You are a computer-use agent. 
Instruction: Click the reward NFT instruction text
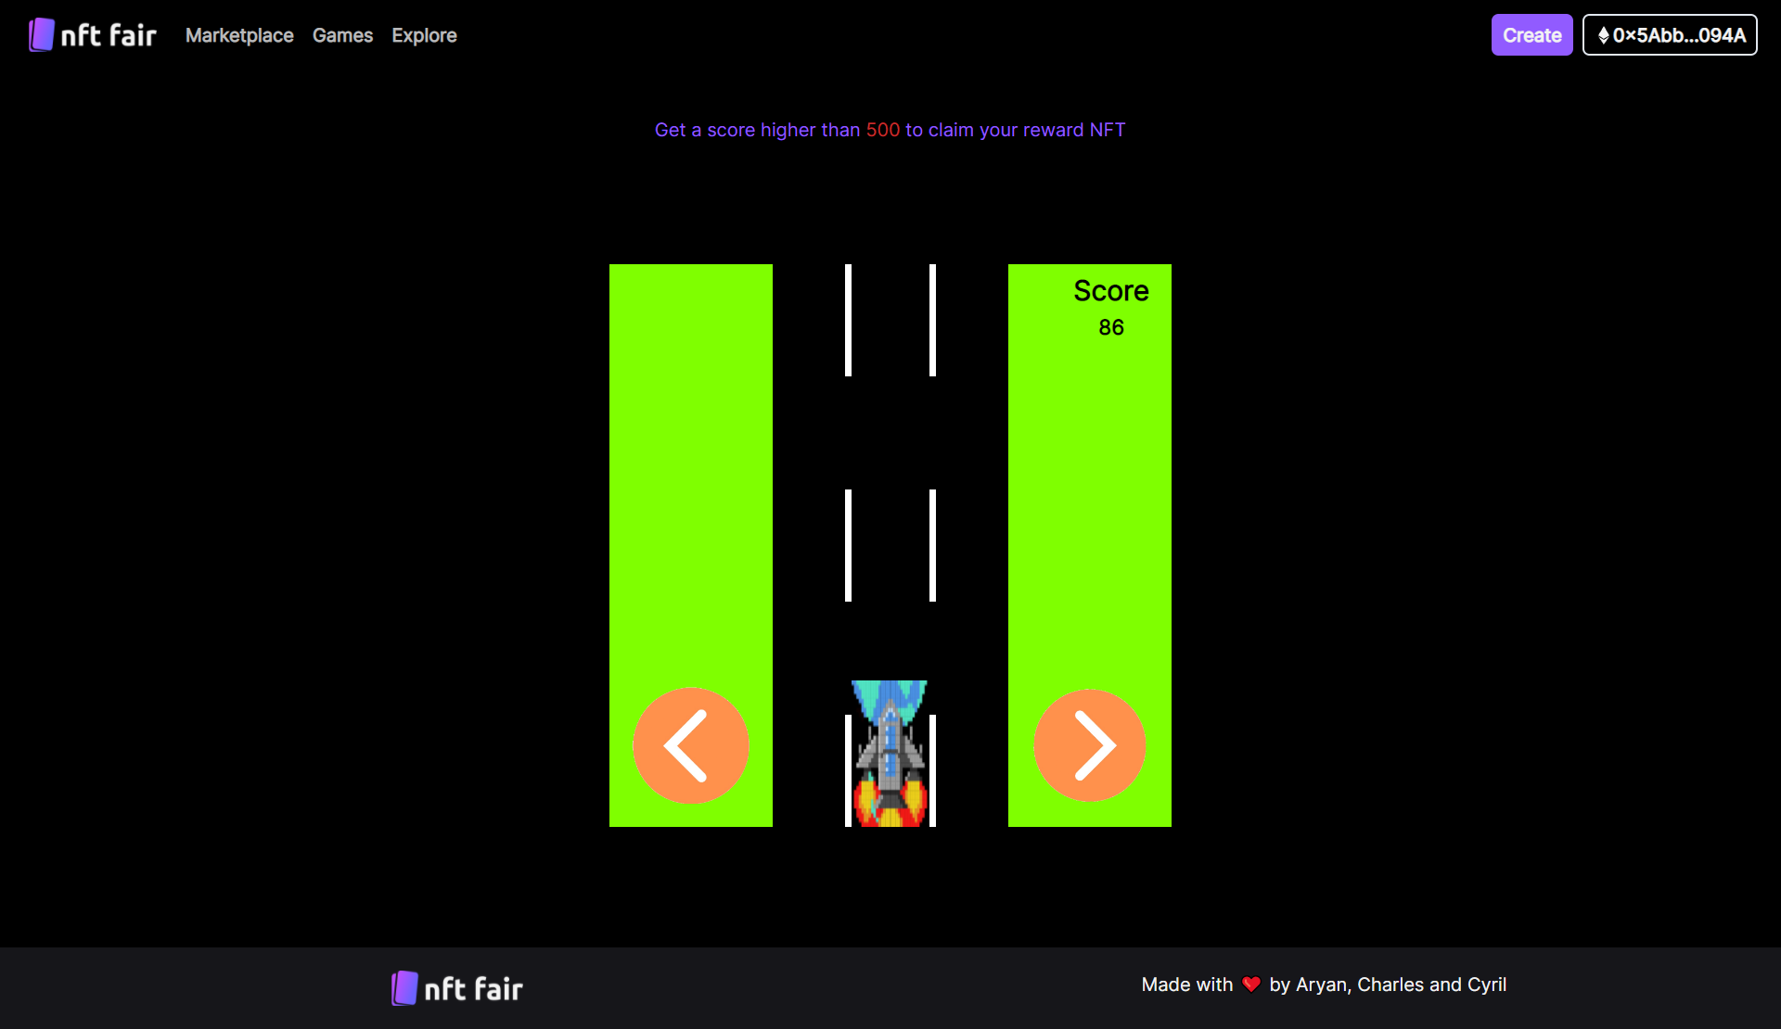point(1014,130)
